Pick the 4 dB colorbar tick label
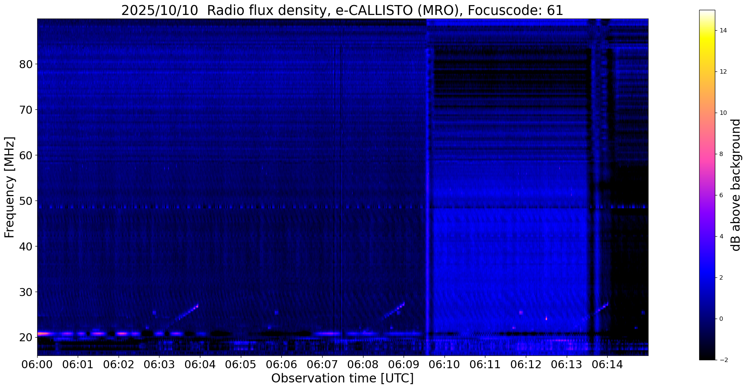 tap(721, 237)
